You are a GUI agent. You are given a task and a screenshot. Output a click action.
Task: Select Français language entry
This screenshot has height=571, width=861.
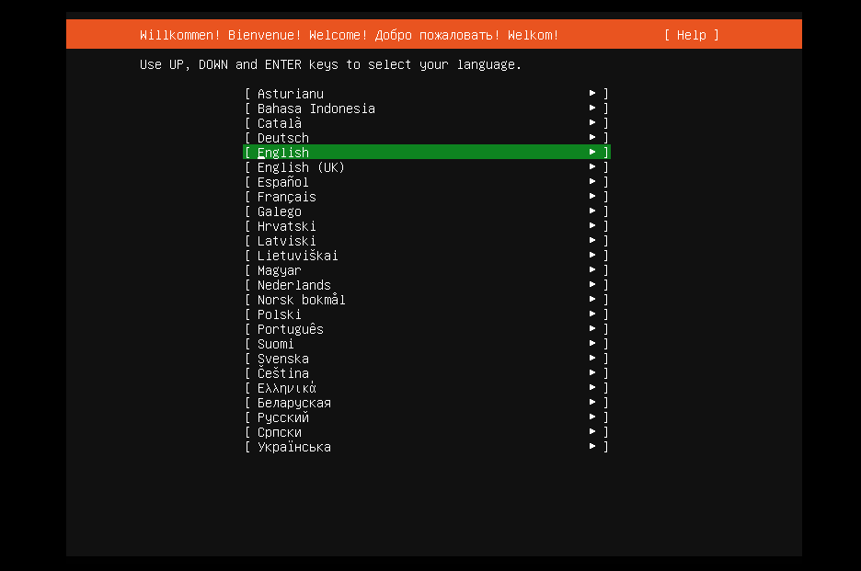[287, 197]
